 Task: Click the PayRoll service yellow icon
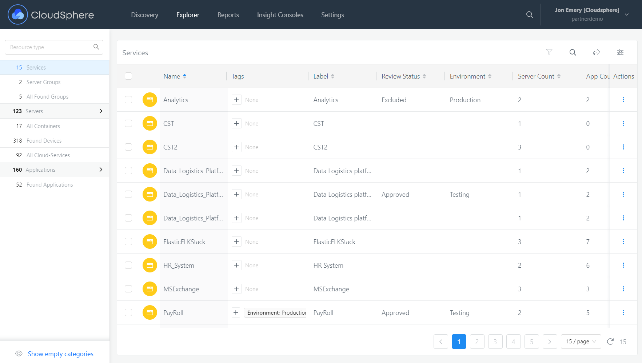point(149,312)
